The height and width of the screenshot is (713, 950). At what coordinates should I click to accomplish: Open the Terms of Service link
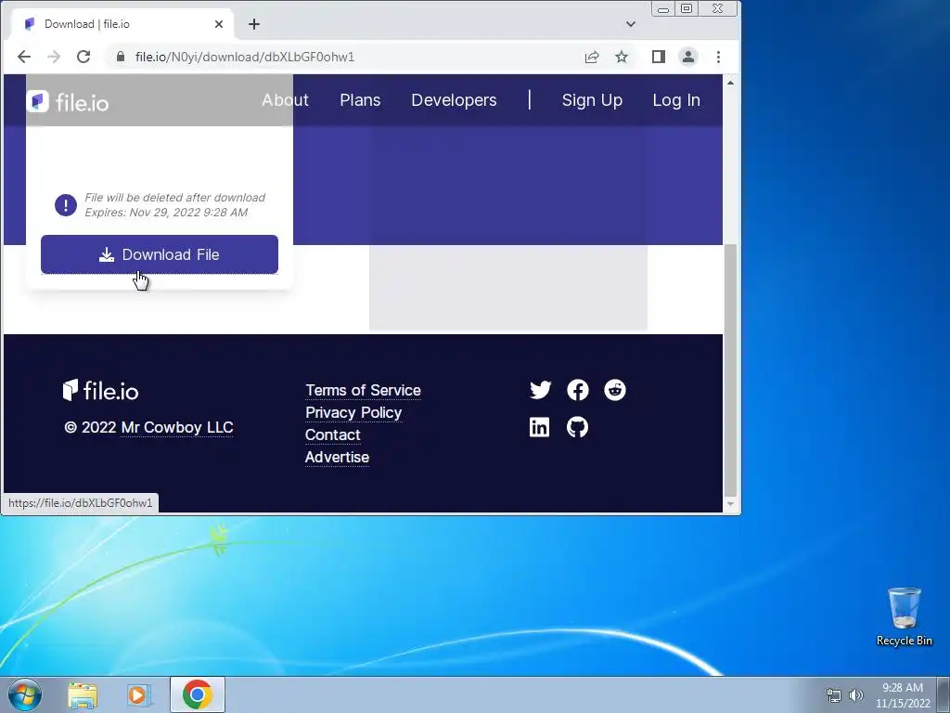click(363, 391)
